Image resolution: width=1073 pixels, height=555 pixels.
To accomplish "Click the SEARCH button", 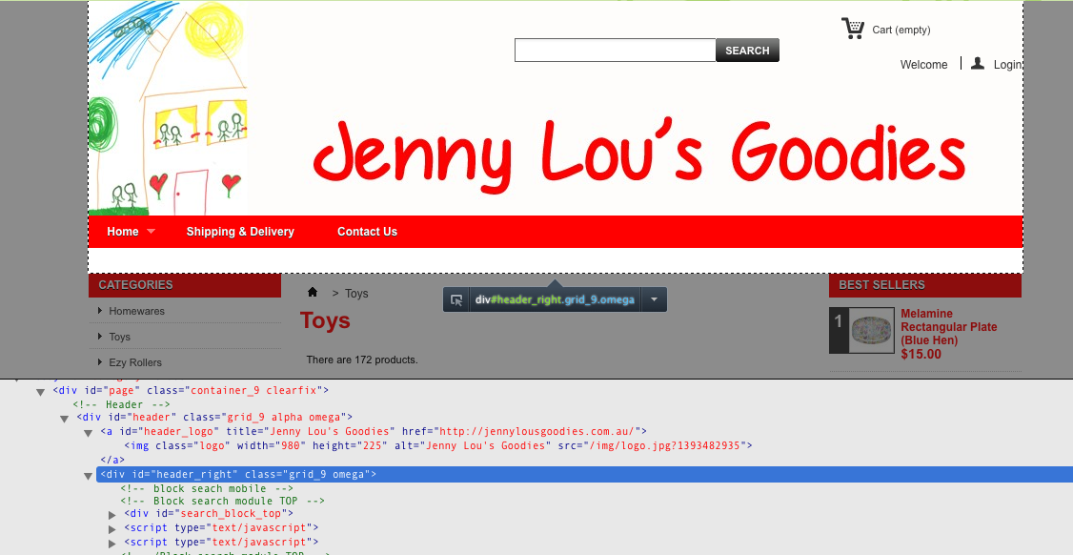I will pos(747,50).
